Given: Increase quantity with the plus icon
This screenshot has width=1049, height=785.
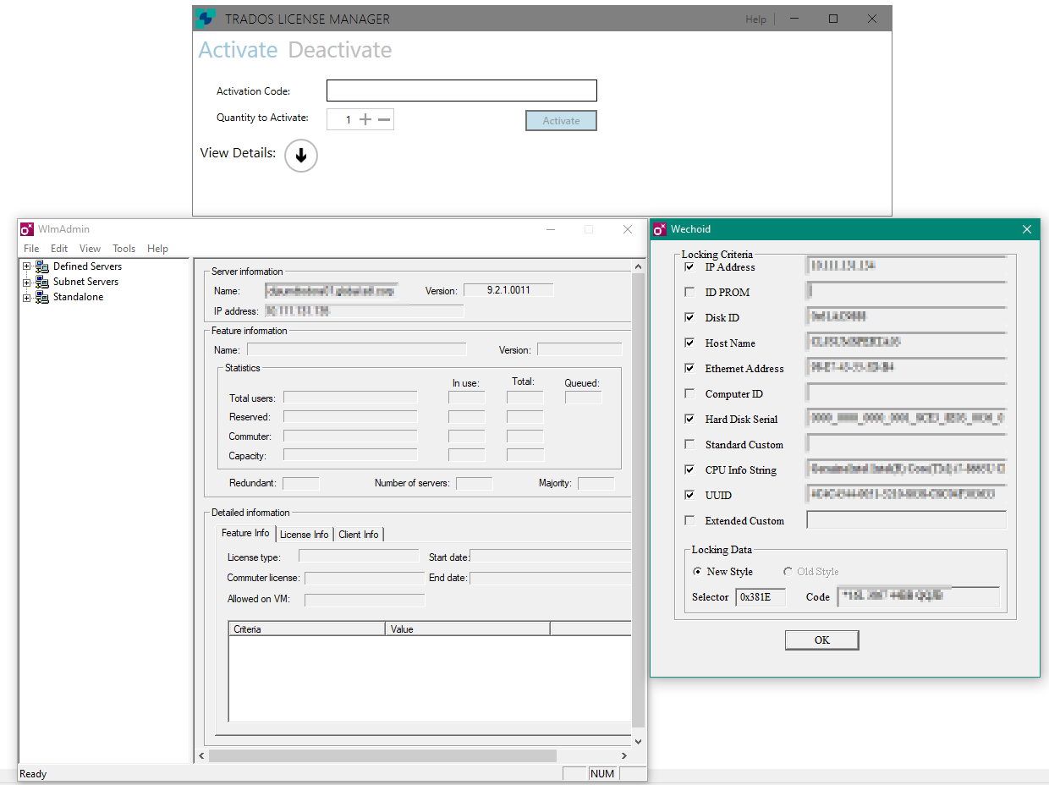Looking at the screenshot, I should tap(365, 120).
